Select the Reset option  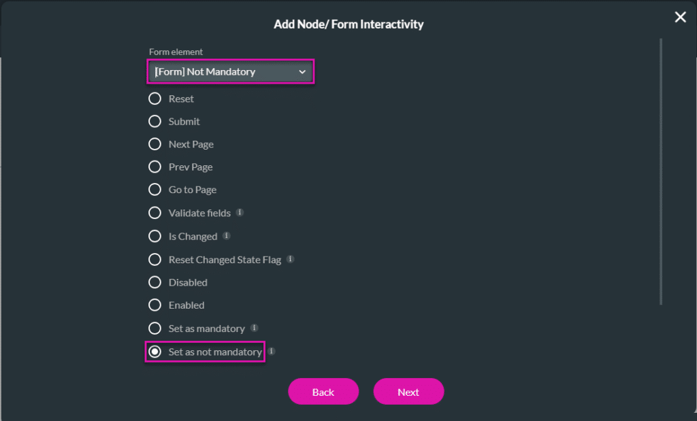pyautogui.click(x=155, y=98)
